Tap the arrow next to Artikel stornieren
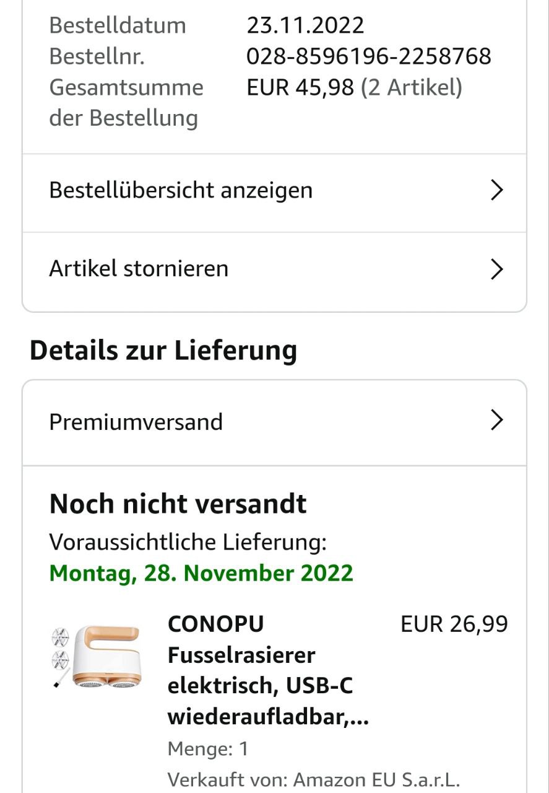549x793 pixels. pos(496,269)
